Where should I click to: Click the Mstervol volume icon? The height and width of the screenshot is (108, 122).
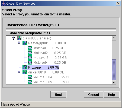[30, 48]
